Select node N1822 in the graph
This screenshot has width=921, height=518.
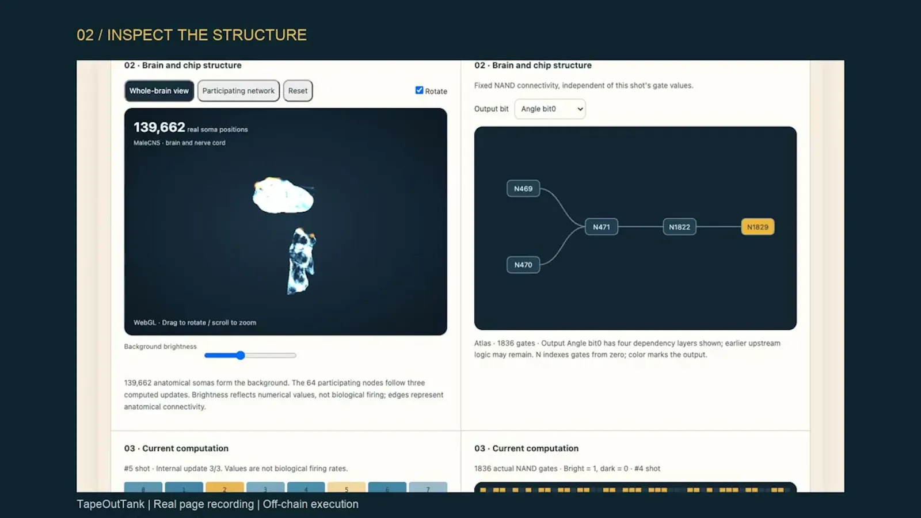click(679, 227)
